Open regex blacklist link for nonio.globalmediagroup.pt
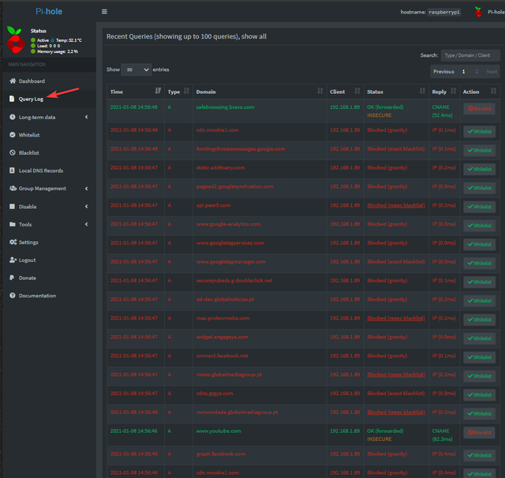Image resolution: width=505 pixels, height=478 pixels. pyautogui.click(x=396, y=375)
